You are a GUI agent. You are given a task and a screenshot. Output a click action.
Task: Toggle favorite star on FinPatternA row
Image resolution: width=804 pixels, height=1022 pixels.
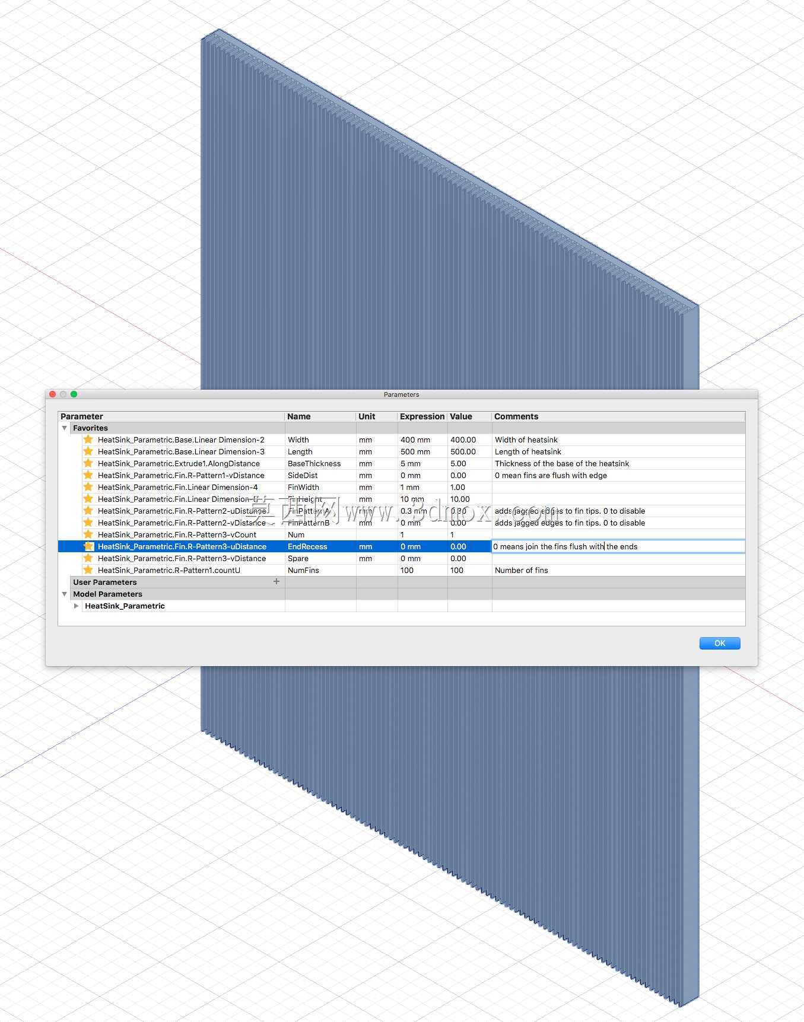click(88, 511)
